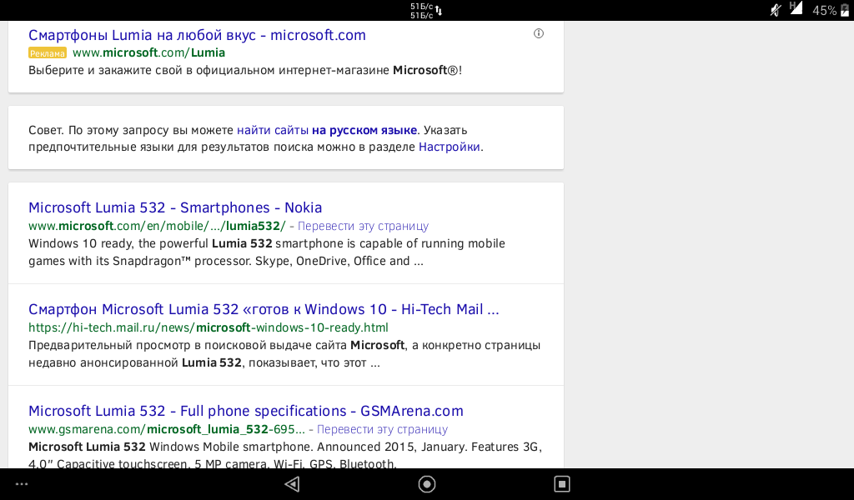Tap the ad info icon
The height and width of the screenshot is (500, 854).
tap(539, 33)
